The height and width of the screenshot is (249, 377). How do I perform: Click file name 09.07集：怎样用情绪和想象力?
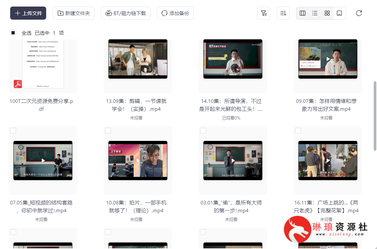pos(326,105)
